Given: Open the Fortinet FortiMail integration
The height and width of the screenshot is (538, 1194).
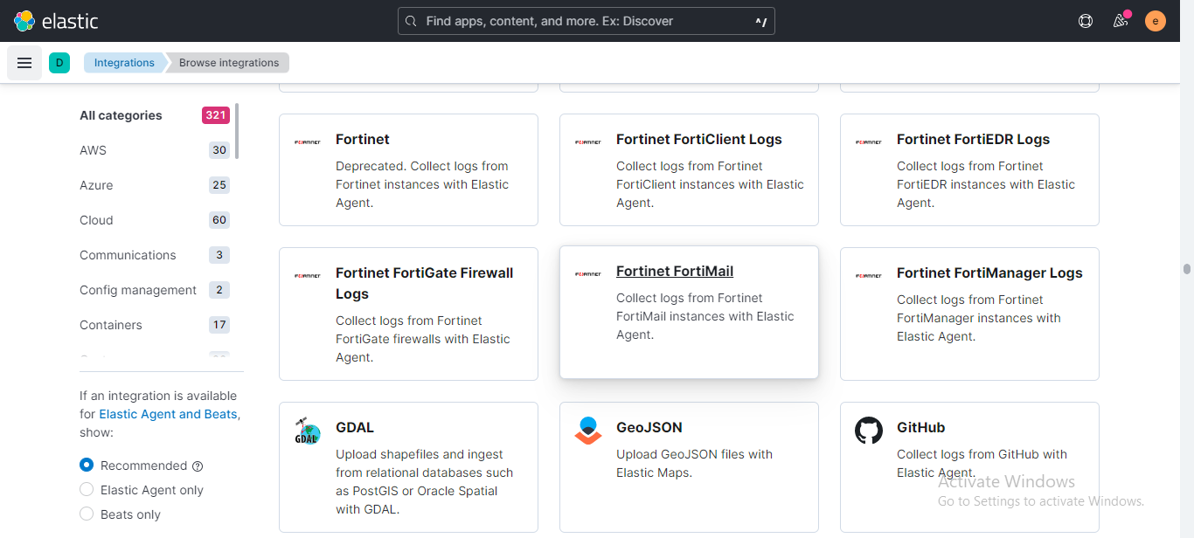Looking at the screenshot, I should pyautogui.click(x=674, y=271).
